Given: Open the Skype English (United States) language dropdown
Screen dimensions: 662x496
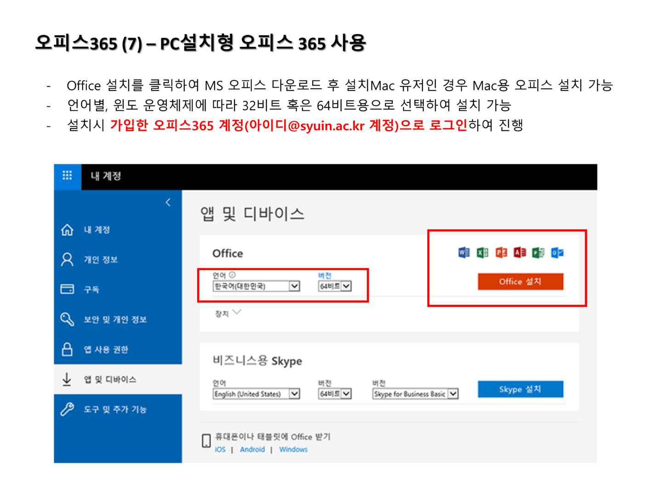Looking at the screenshot, I should point(256,394).
